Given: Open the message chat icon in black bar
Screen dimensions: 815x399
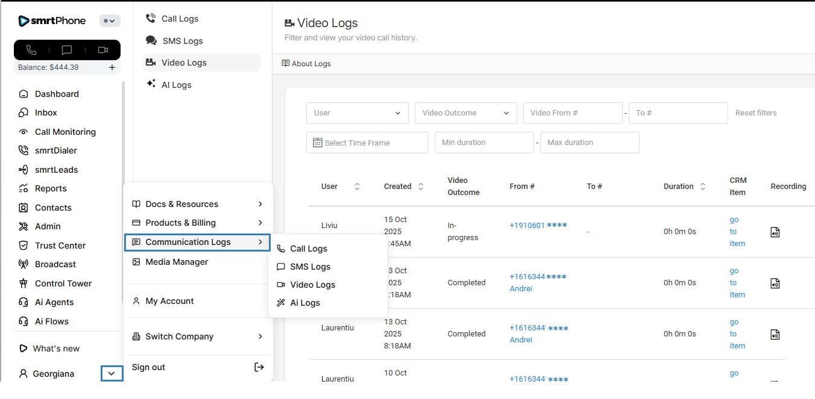Looking at the screenshot, I should 67,50.
